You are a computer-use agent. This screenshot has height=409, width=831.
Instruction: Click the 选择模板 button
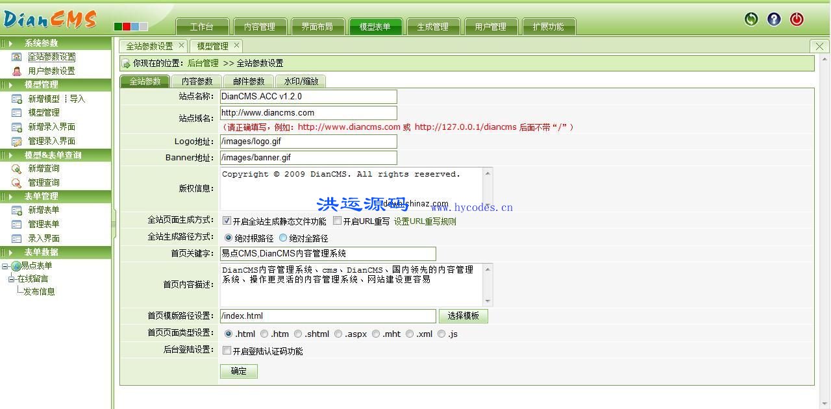coord(464,316)
